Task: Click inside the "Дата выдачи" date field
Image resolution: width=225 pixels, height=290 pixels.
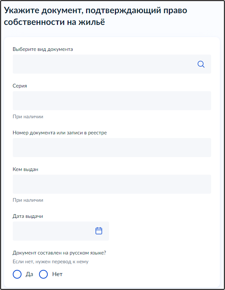Action: coord(53,231)
